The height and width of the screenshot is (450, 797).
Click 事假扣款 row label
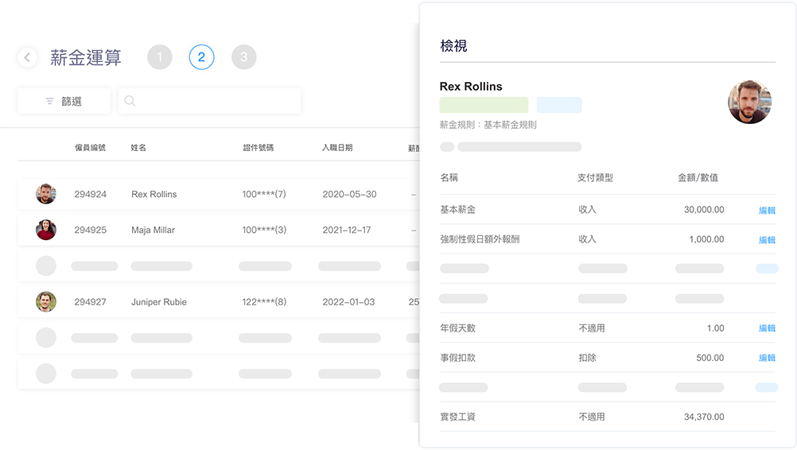click(458, 358)
